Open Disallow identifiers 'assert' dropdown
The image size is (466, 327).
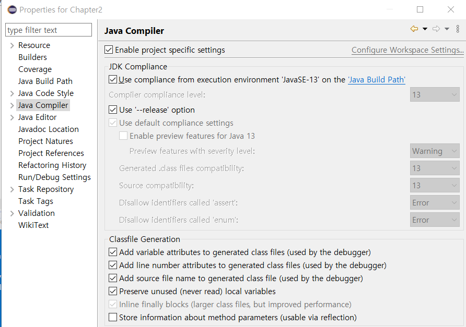click(435, 203)
